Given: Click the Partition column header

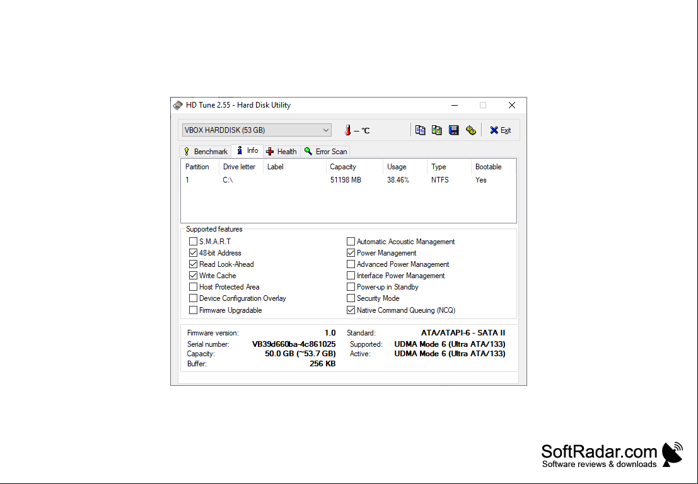Looking at the screenshot, I should pos(200,167).
